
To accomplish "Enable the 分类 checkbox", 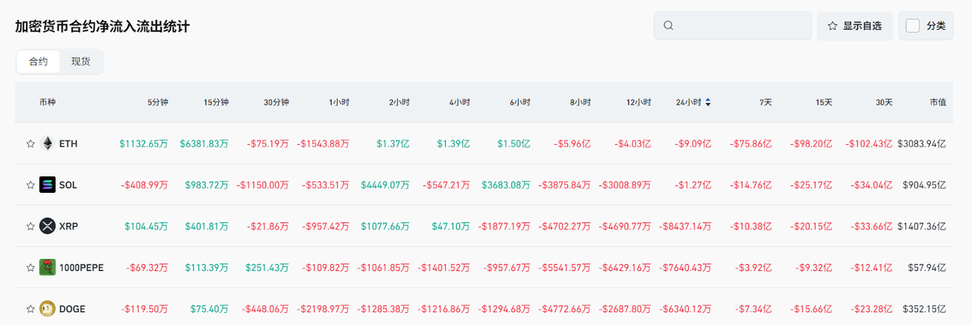I will pos(913,26).
